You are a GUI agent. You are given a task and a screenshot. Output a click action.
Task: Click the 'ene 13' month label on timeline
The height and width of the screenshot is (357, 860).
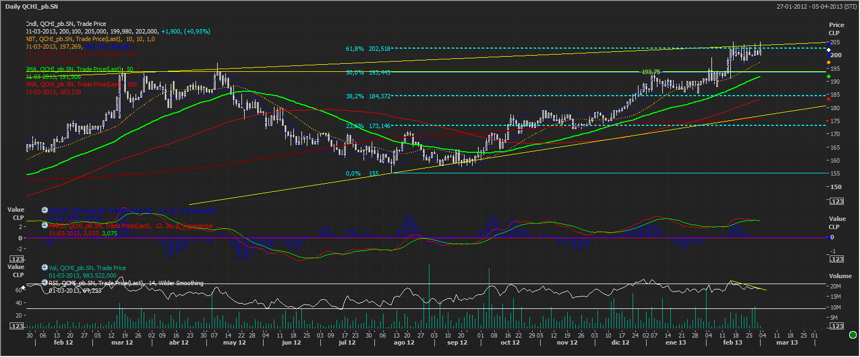pyautogui.click(x=675, y=342)
